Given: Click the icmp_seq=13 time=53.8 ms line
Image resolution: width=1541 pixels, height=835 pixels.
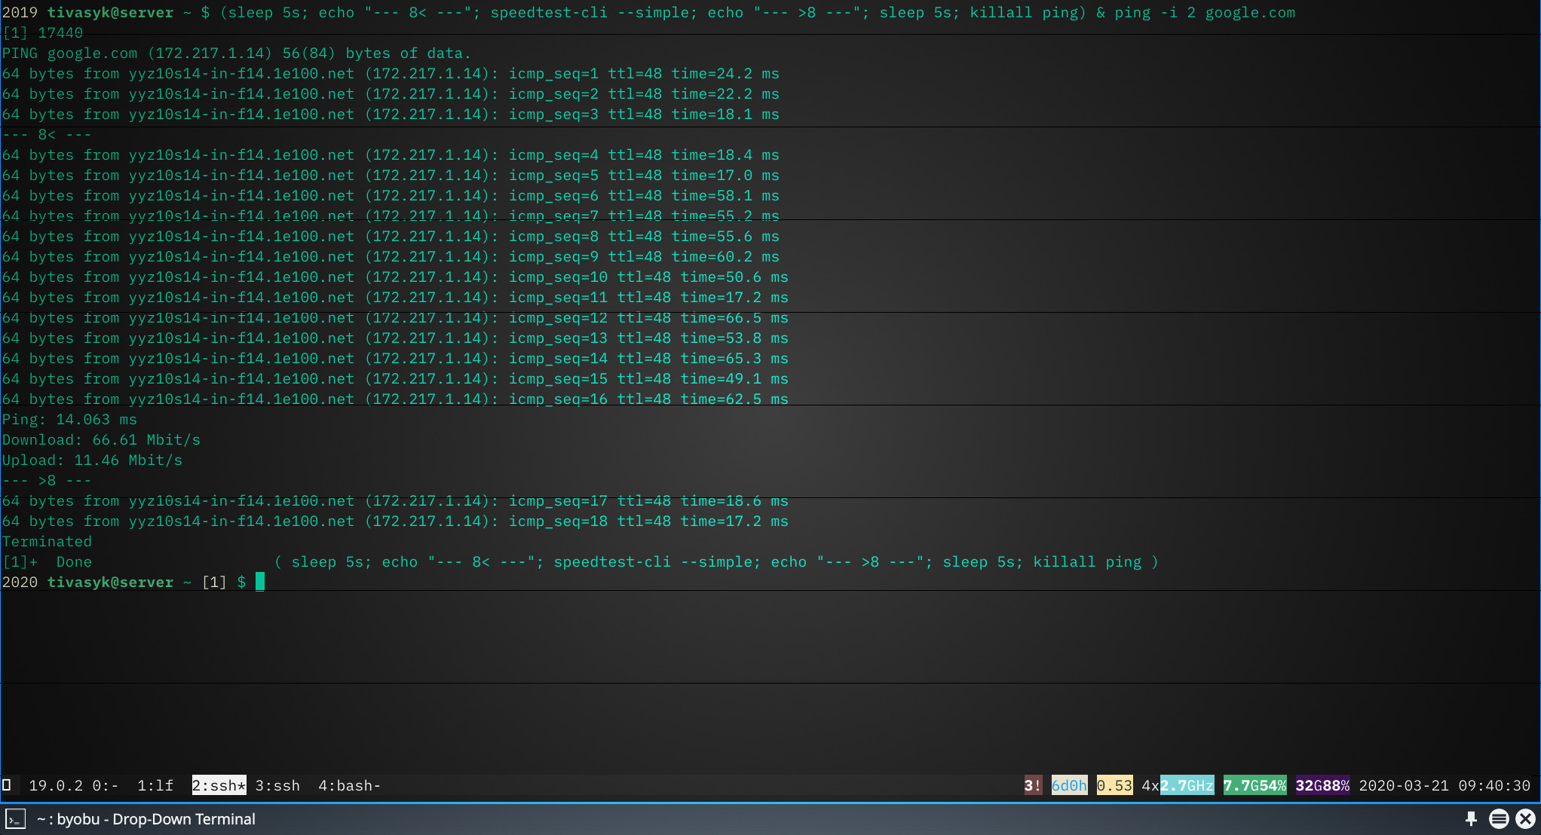Looking at the screenshot, I should (395, 338).
